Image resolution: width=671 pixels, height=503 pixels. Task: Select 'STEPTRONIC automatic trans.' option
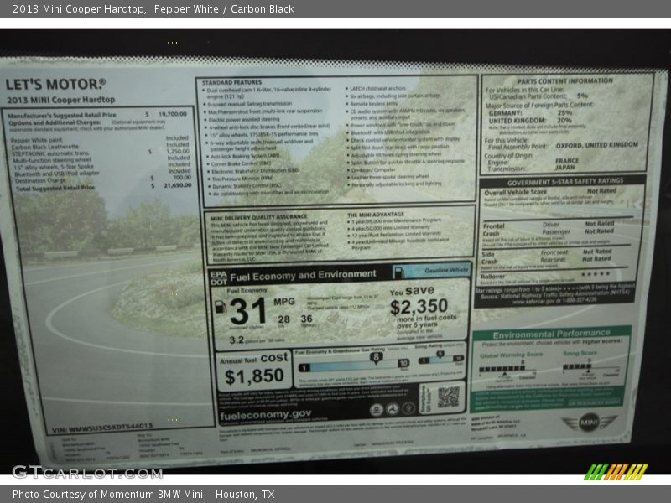tap(50, 153)
